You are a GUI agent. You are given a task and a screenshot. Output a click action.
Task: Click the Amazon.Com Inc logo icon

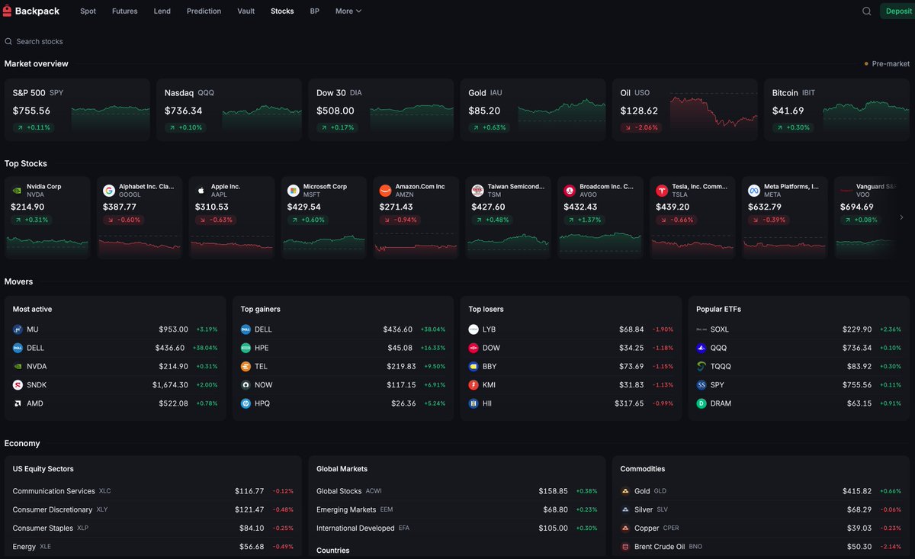[x=386, y=191]
